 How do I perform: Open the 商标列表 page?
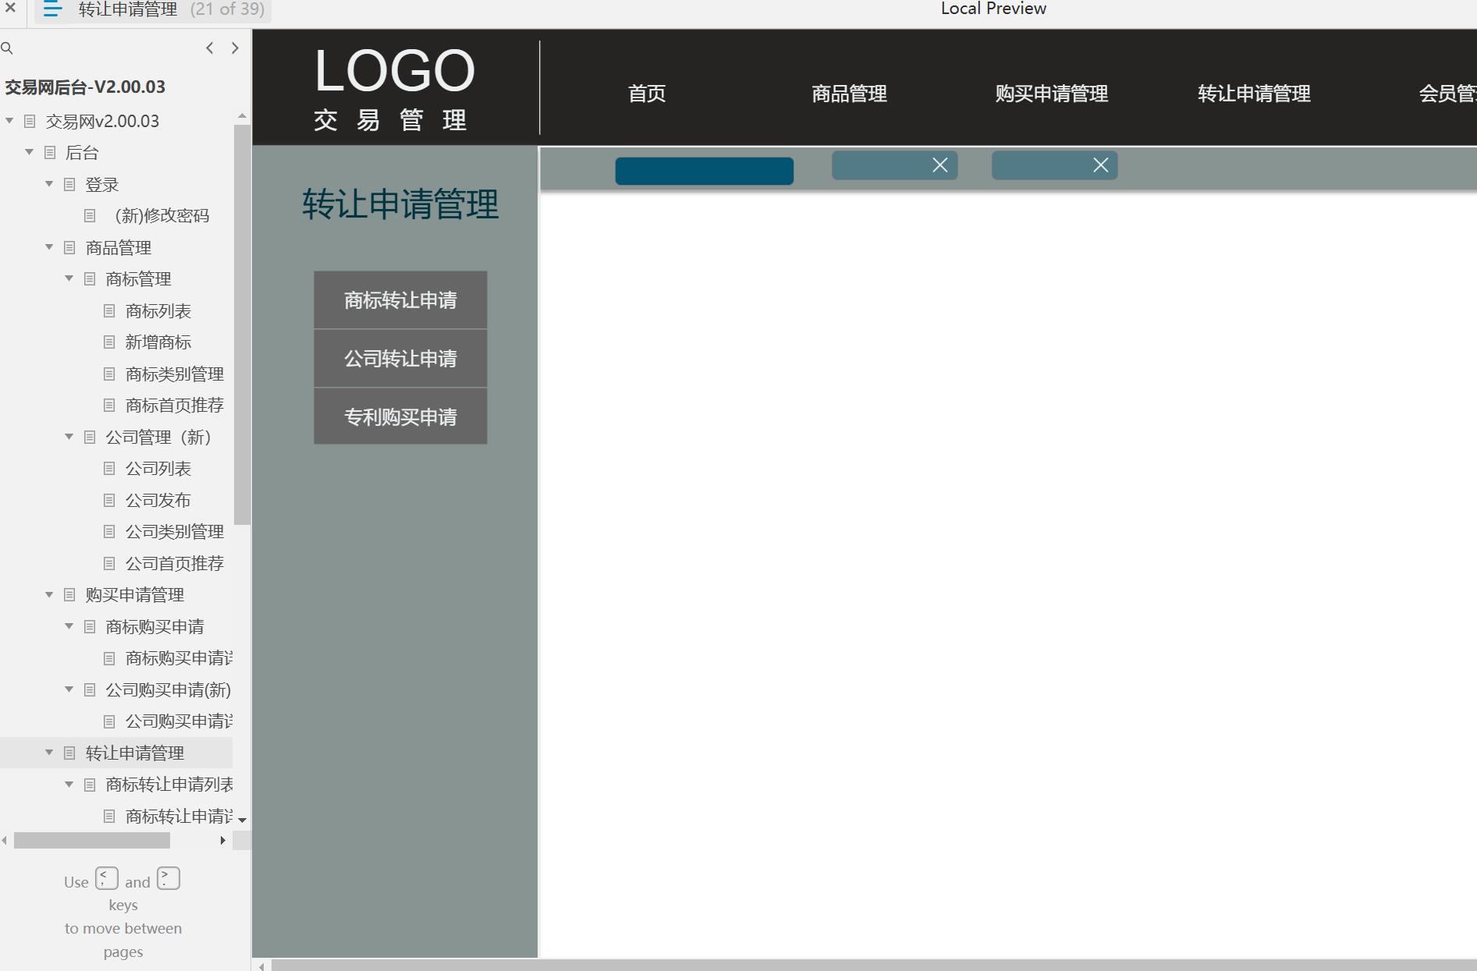(158, 310)
